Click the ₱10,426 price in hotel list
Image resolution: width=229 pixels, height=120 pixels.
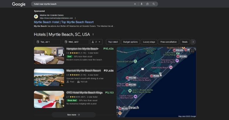[x=108, y=49]
